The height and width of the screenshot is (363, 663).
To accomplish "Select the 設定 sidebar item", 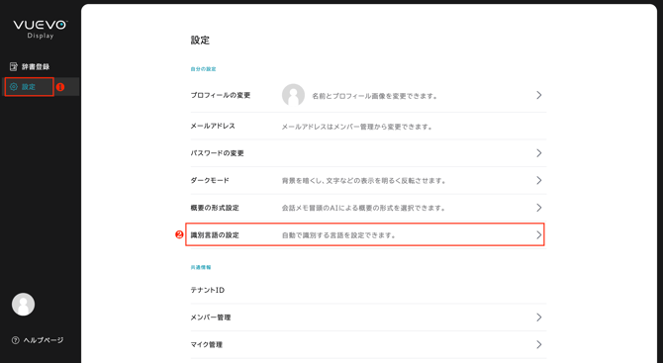I will [x=29, y=87].
